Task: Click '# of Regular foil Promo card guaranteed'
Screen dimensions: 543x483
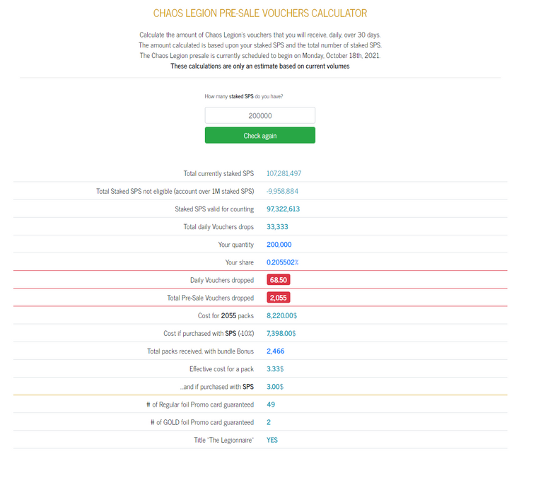Action: [200, 405]
